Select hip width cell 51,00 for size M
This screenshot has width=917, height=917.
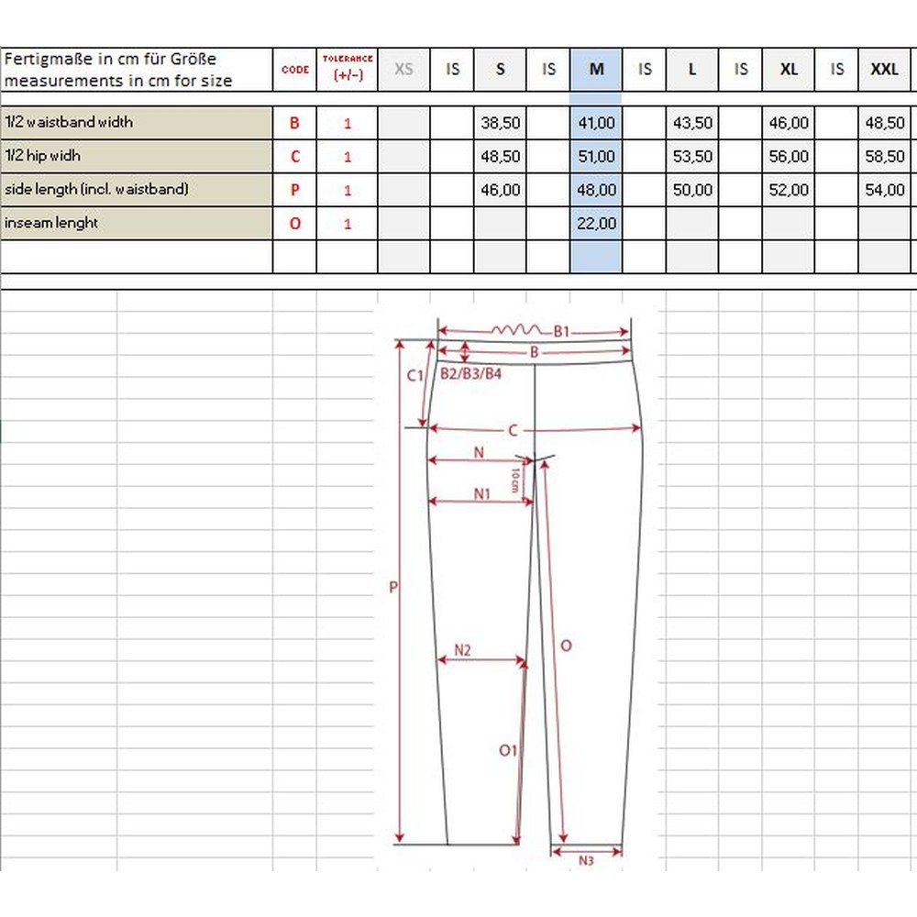point(596,156)
